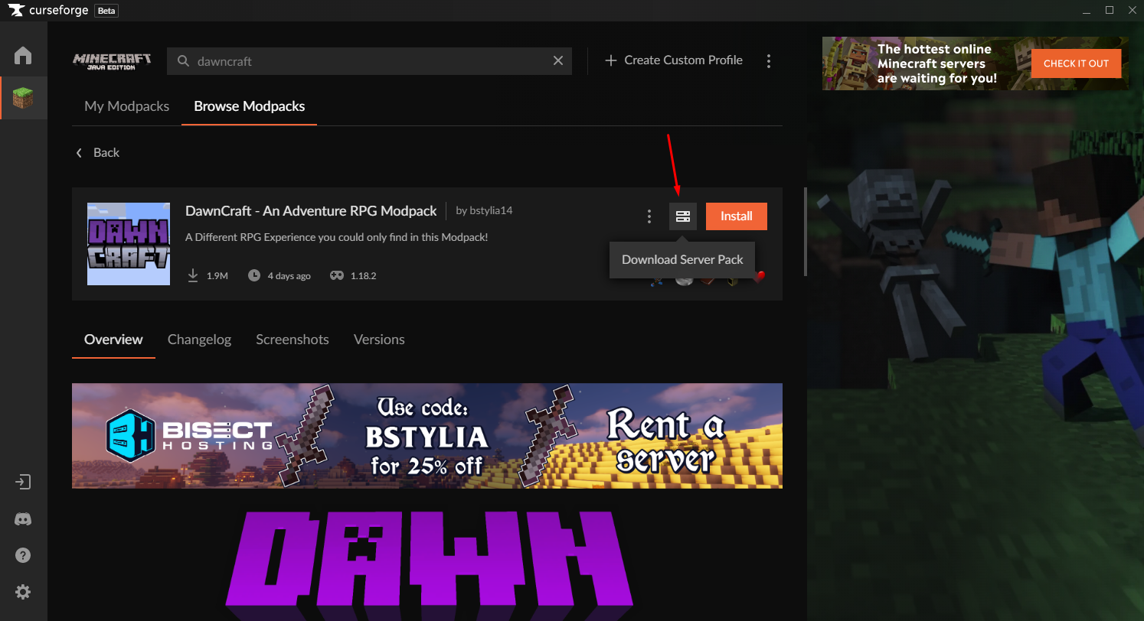
Task: Click the Back chevron arrow
Action: (x=79, y=153)
